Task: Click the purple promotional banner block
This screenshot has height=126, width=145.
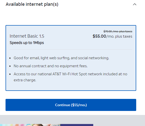Action: tap(77, 125)
